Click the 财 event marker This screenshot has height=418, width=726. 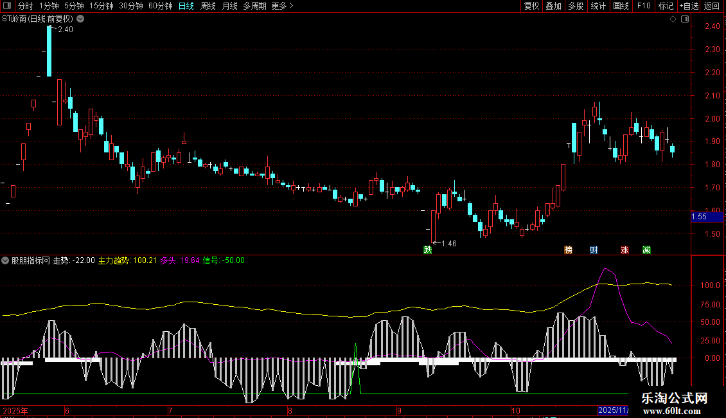click(594, 250)
